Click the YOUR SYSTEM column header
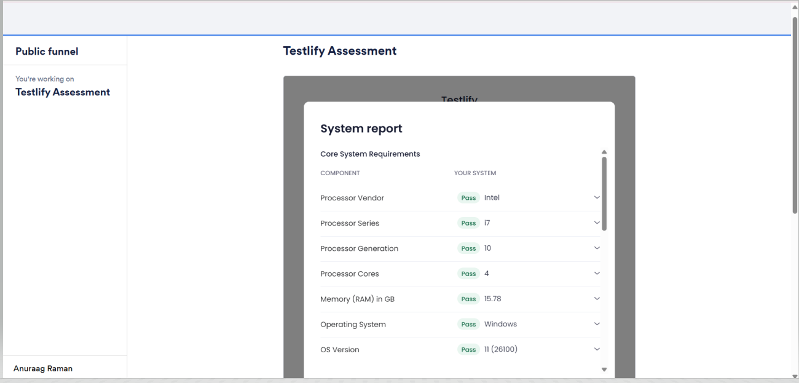This screenshot has height=383, width=799. point(475,173)
